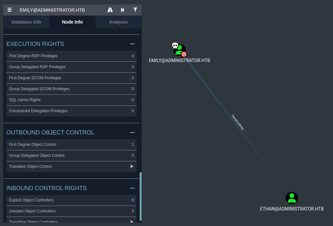Click Group Delegated Object Control row
The height and width of the screenshot is (226, 333).
pos(71,156)
